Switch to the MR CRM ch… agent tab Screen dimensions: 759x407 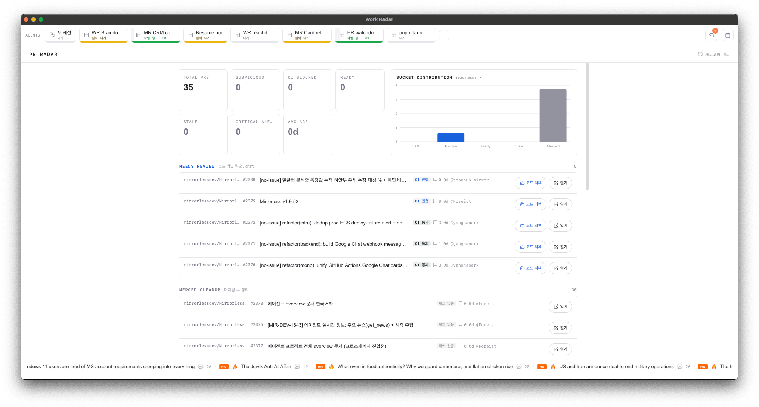pos(156,35)
